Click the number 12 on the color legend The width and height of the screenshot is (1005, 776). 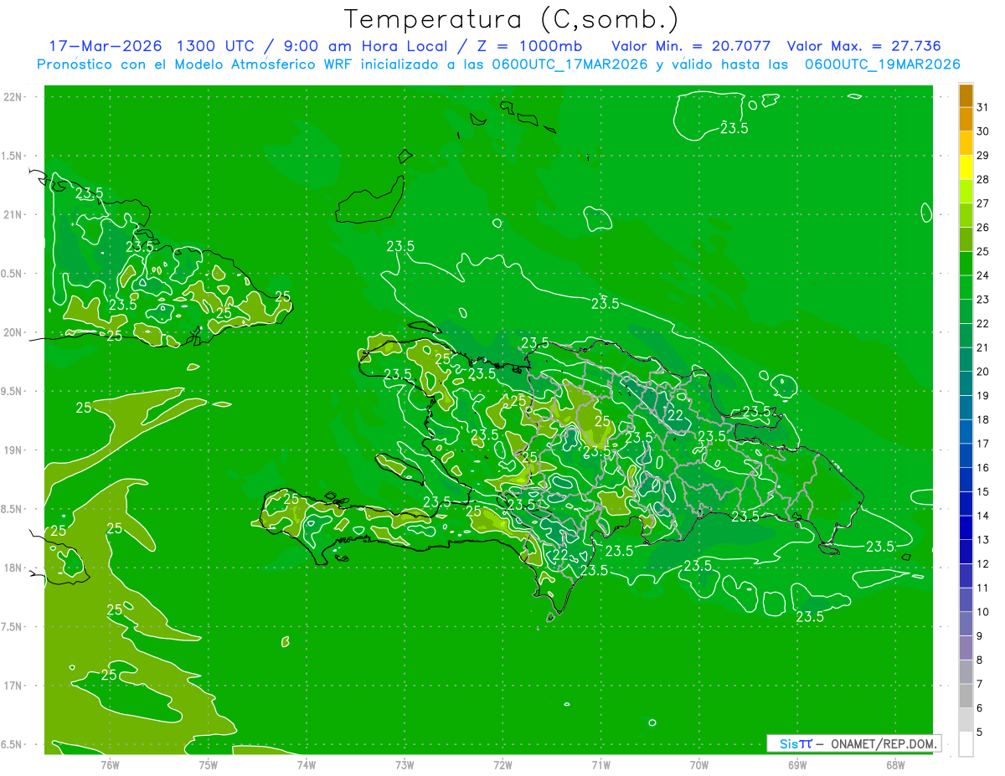pos(983,564)
